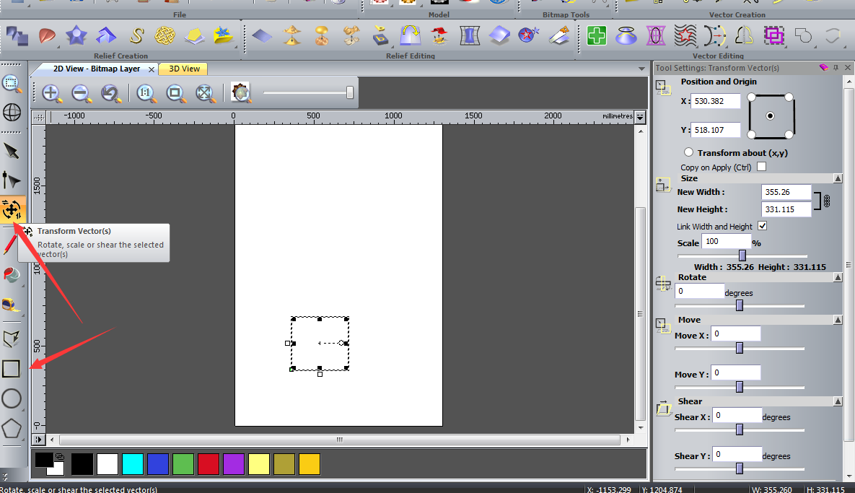Viewport: 855px width, 493px height.
Task: Collapse the Size section
Action: (837, 178)
